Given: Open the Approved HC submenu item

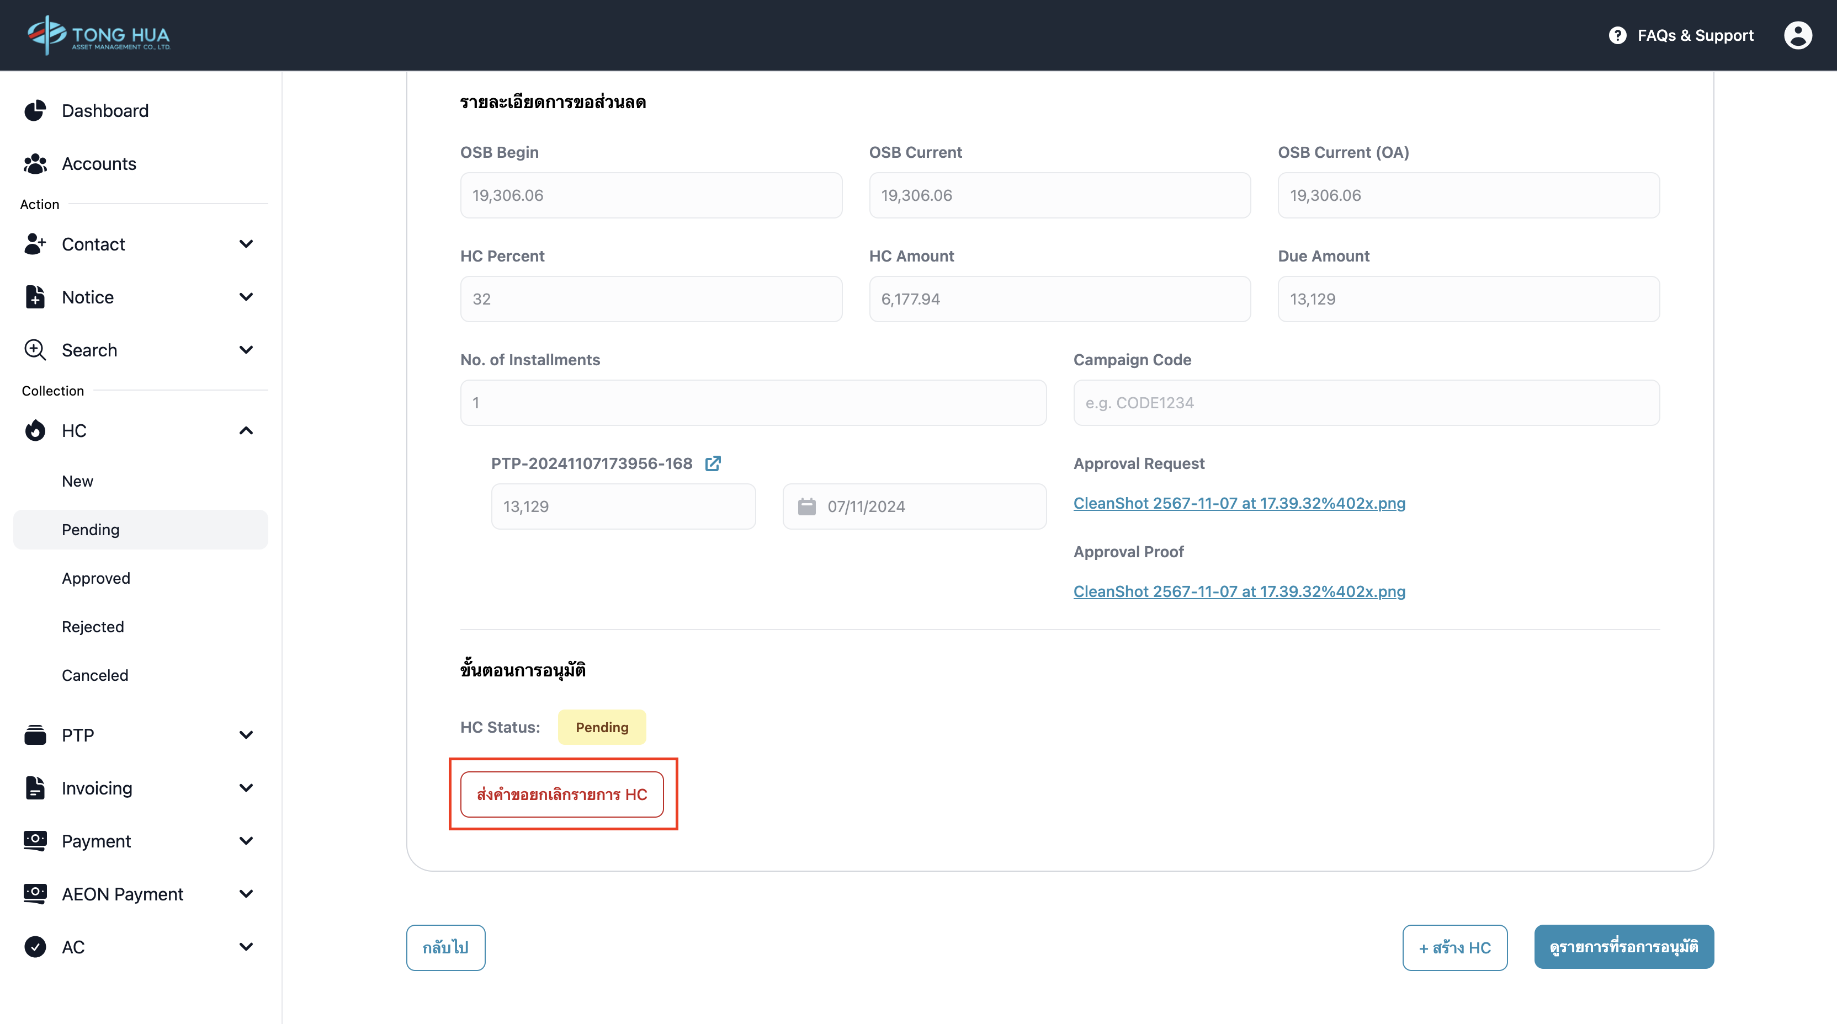Looking at the screenshot, I should tap(95, 578).
